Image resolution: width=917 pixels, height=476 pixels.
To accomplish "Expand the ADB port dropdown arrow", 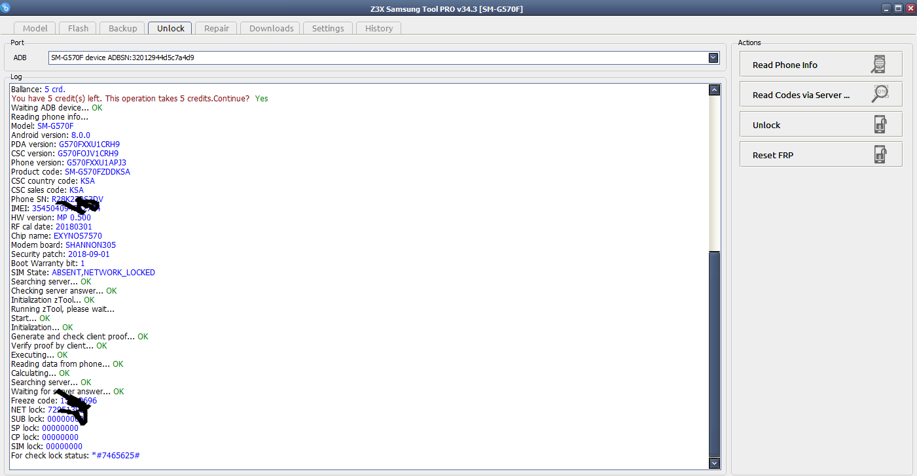I will tap(713, 58).
